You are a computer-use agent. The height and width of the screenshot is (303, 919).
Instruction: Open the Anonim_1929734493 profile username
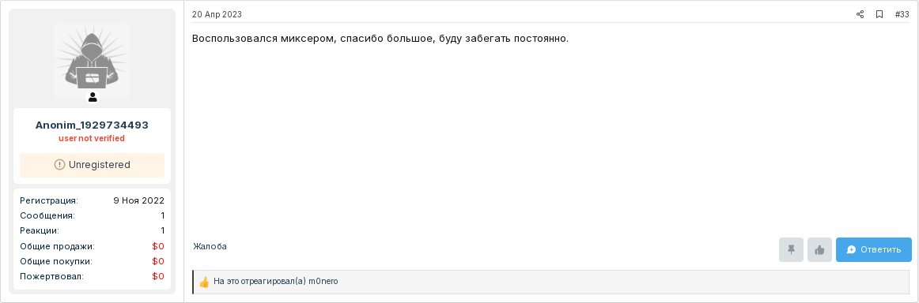click(92, 125)
